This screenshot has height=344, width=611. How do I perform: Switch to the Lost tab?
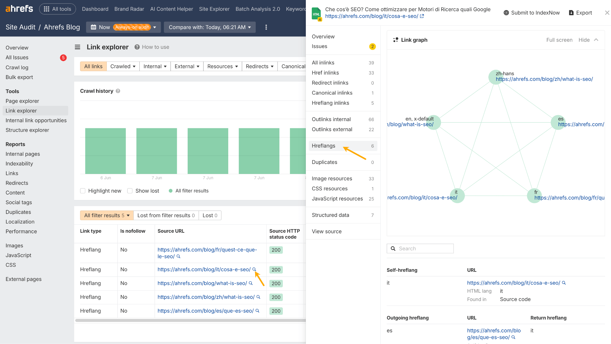click(x=210, y=215)
